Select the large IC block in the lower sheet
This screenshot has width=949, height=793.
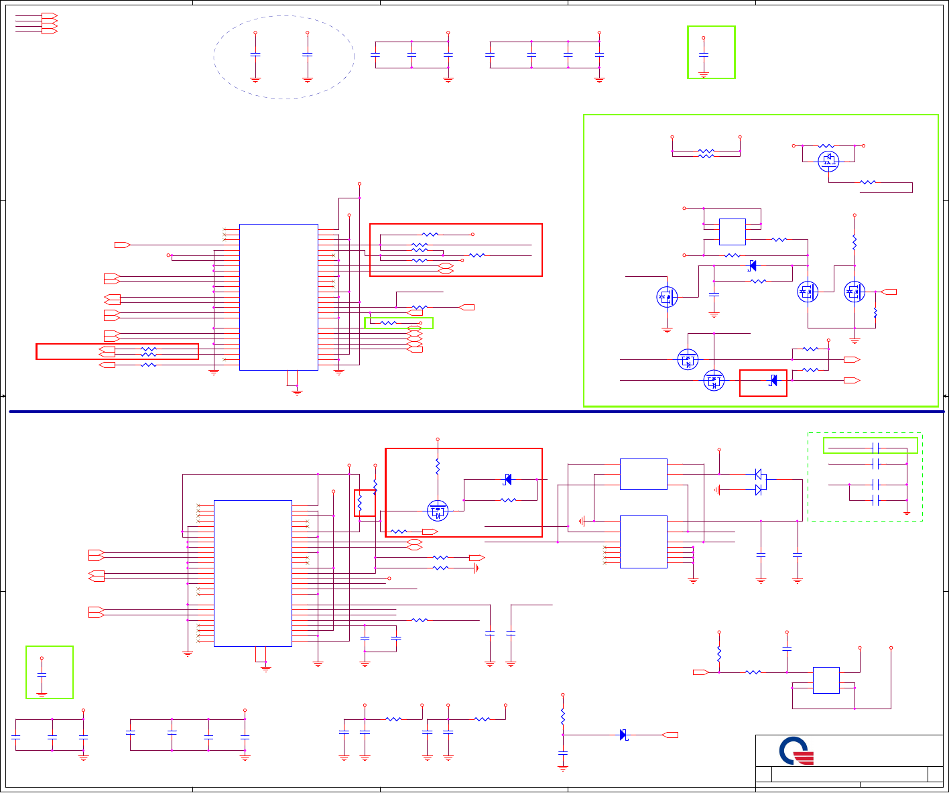pyautogui.click(x=253, y=573)
